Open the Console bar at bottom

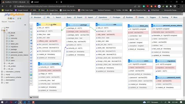click(x=34, y=97)
